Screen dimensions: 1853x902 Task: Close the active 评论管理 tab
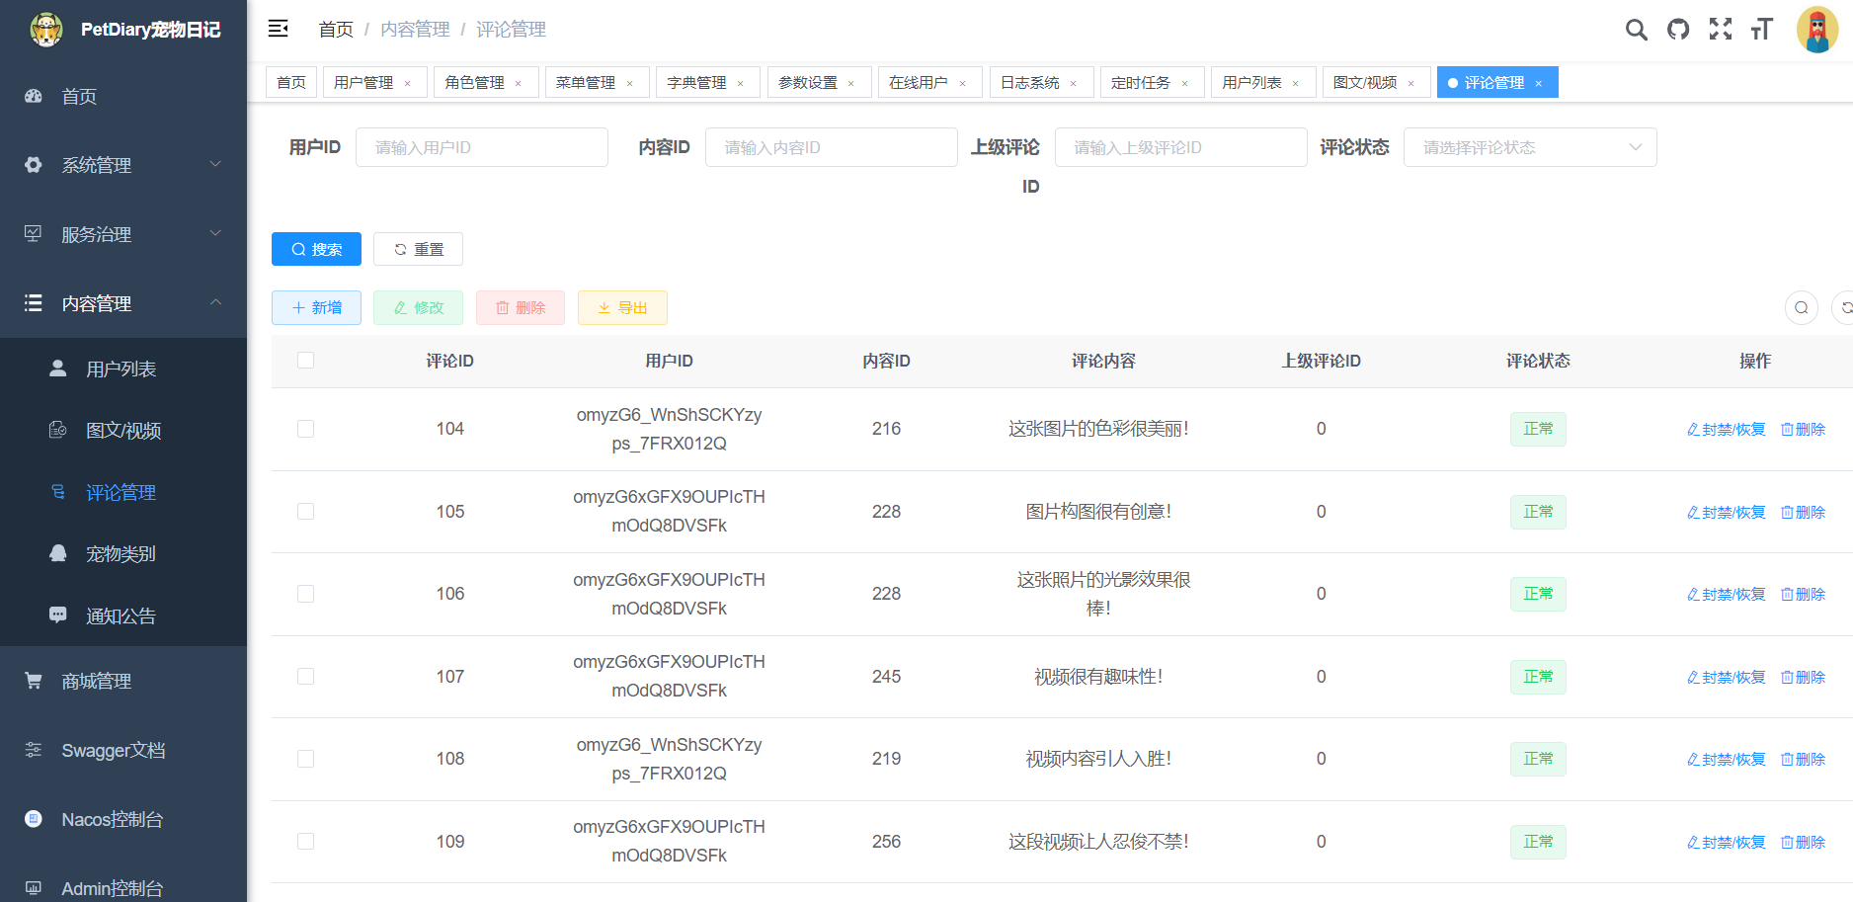1538,83
